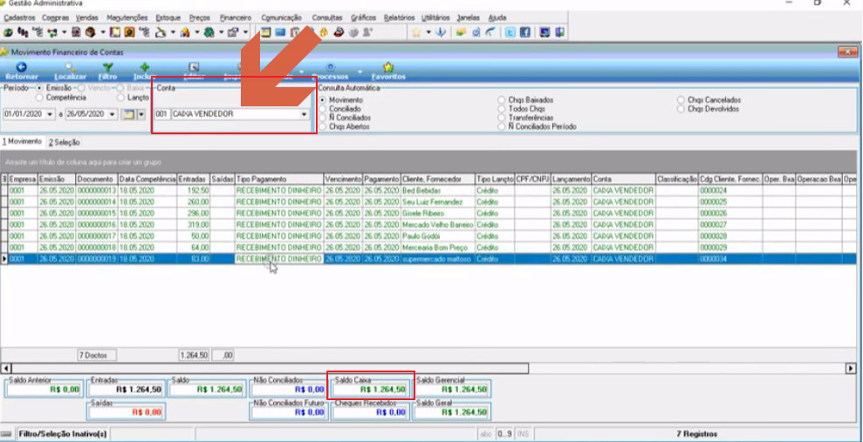Choose Ñ Conciliados Período option

pos(502,126)
